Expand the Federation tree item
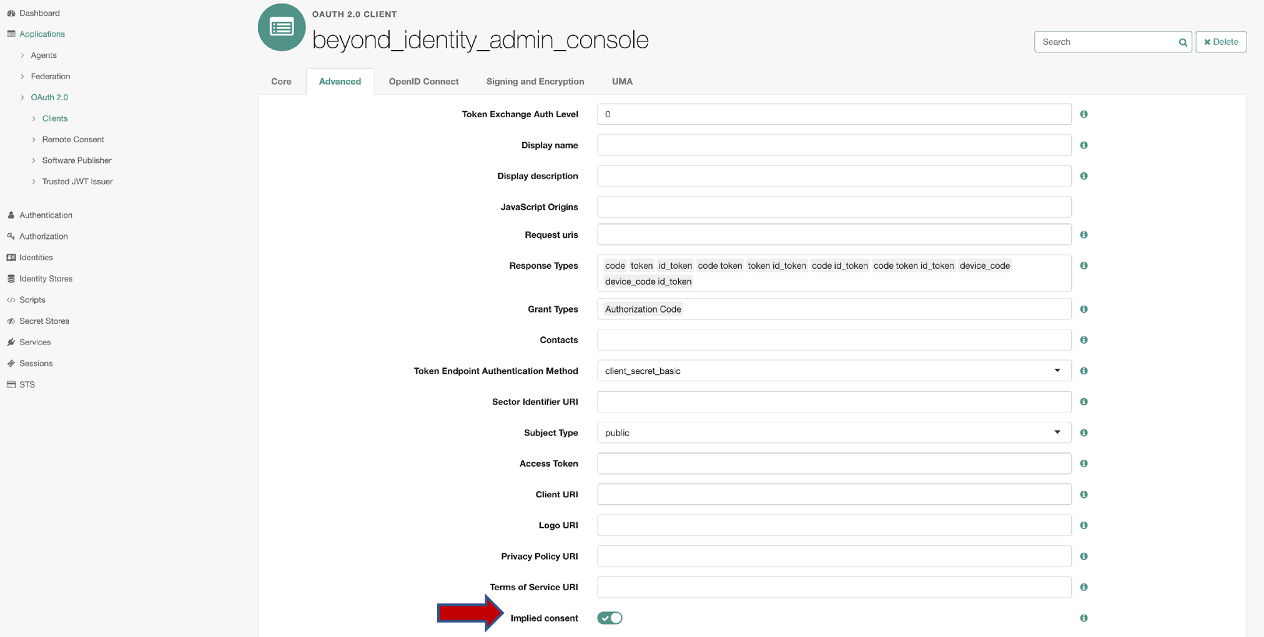This screenshot has width=1264, height=637. click(22, 77)
